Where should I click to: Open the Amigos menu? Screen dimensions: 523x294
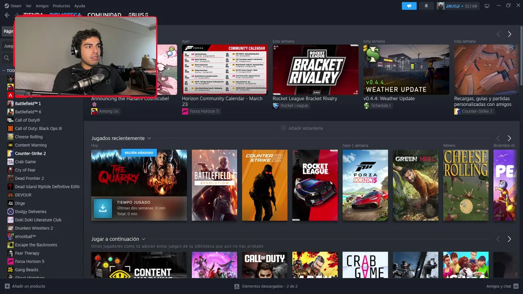pos(42,6)
